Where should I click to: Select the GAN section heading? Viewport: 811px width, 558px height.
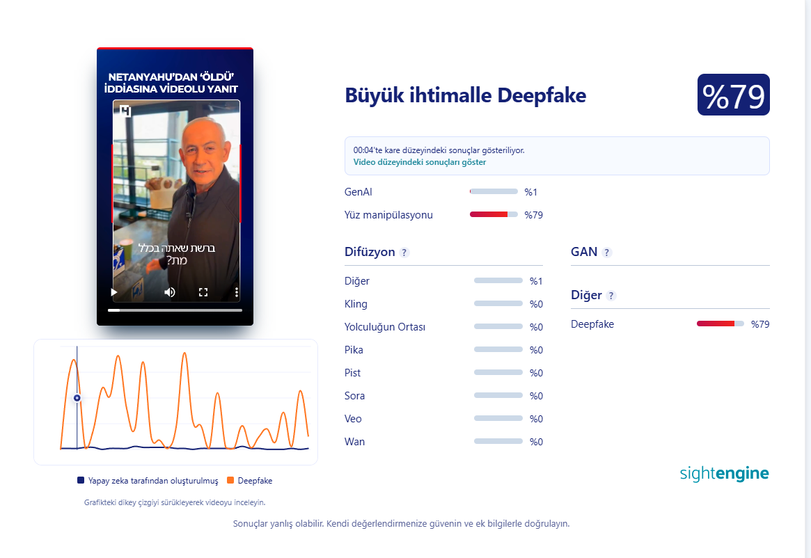(x=584, y=252)
